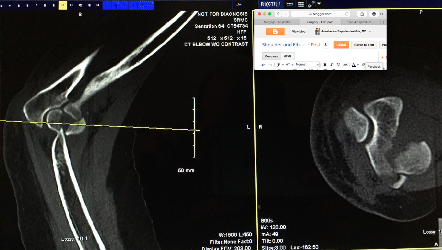Open the Font family icon in the editor toolbar
This screenshot has width=442, height=250.
279,65
